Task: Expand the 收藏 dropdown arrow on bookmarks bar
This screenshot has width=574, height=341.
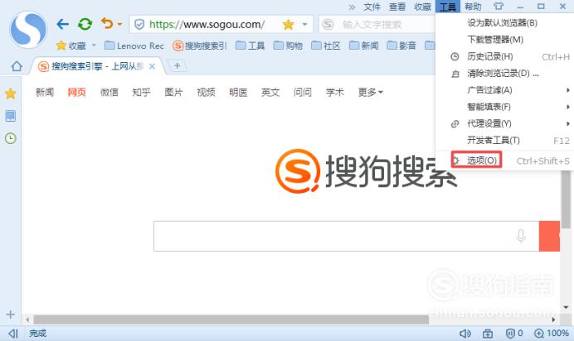Action: (x=94, y=46)
